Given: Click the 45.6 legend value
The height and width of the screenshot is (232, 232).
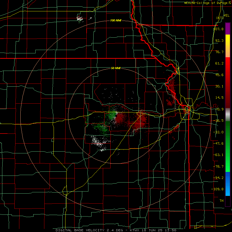Looking at the screenshot, I should pos(219,75).
